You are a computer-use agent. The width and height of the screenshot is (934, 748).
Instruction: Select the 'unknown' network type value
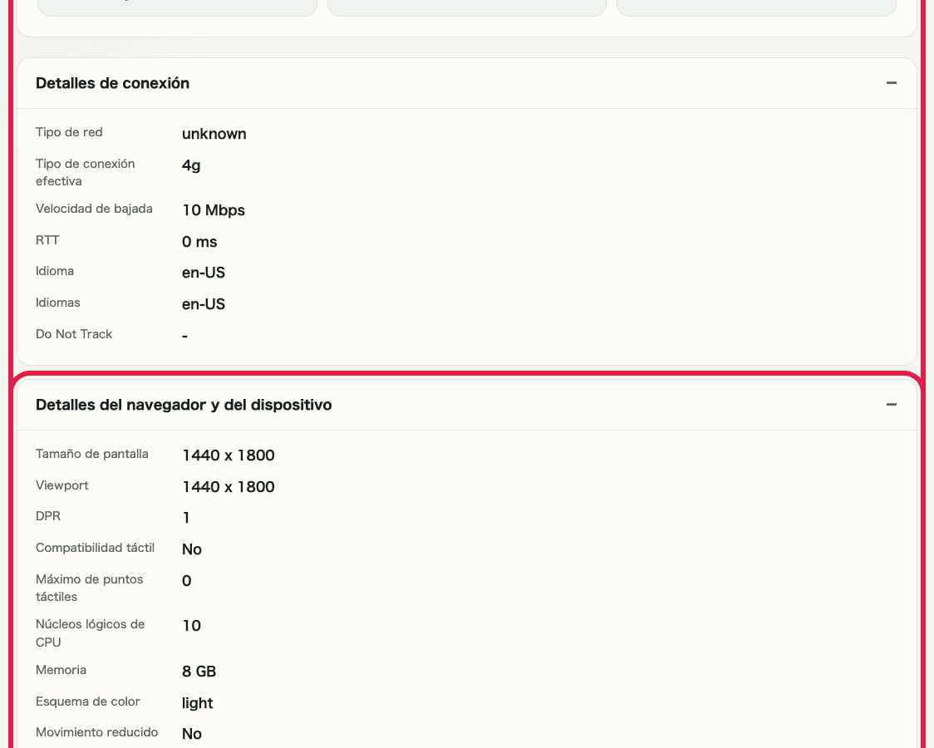tap(214, 134)
